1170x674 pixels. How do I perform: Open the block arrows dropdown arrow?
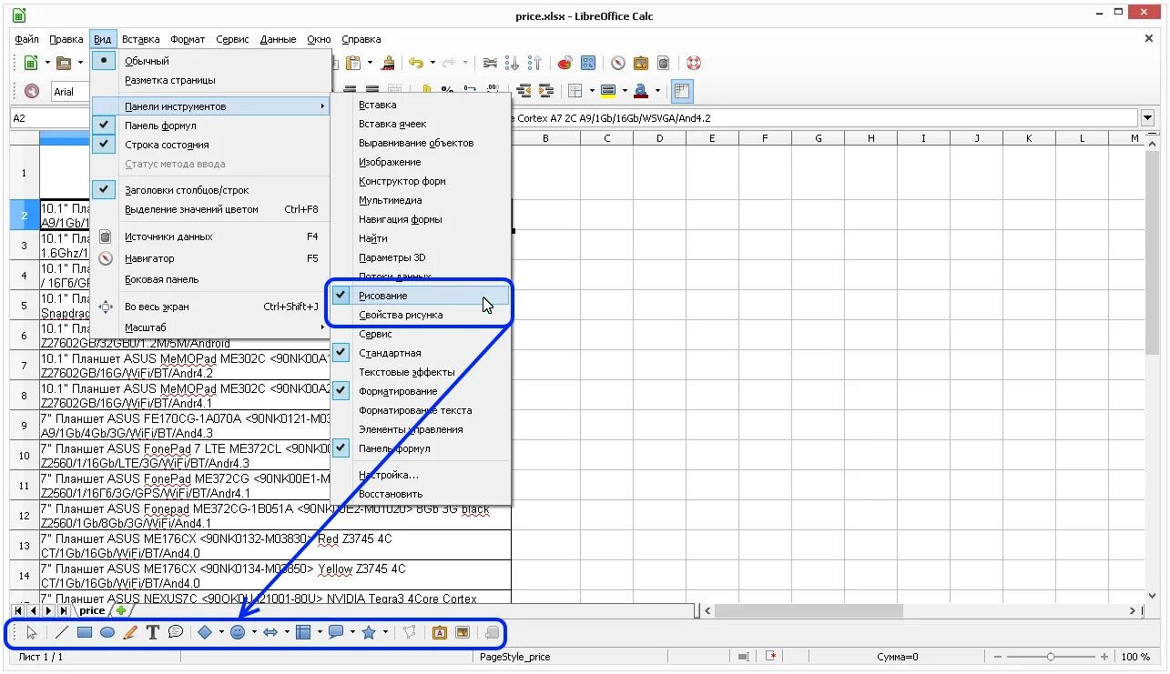[x=287, y=632]
